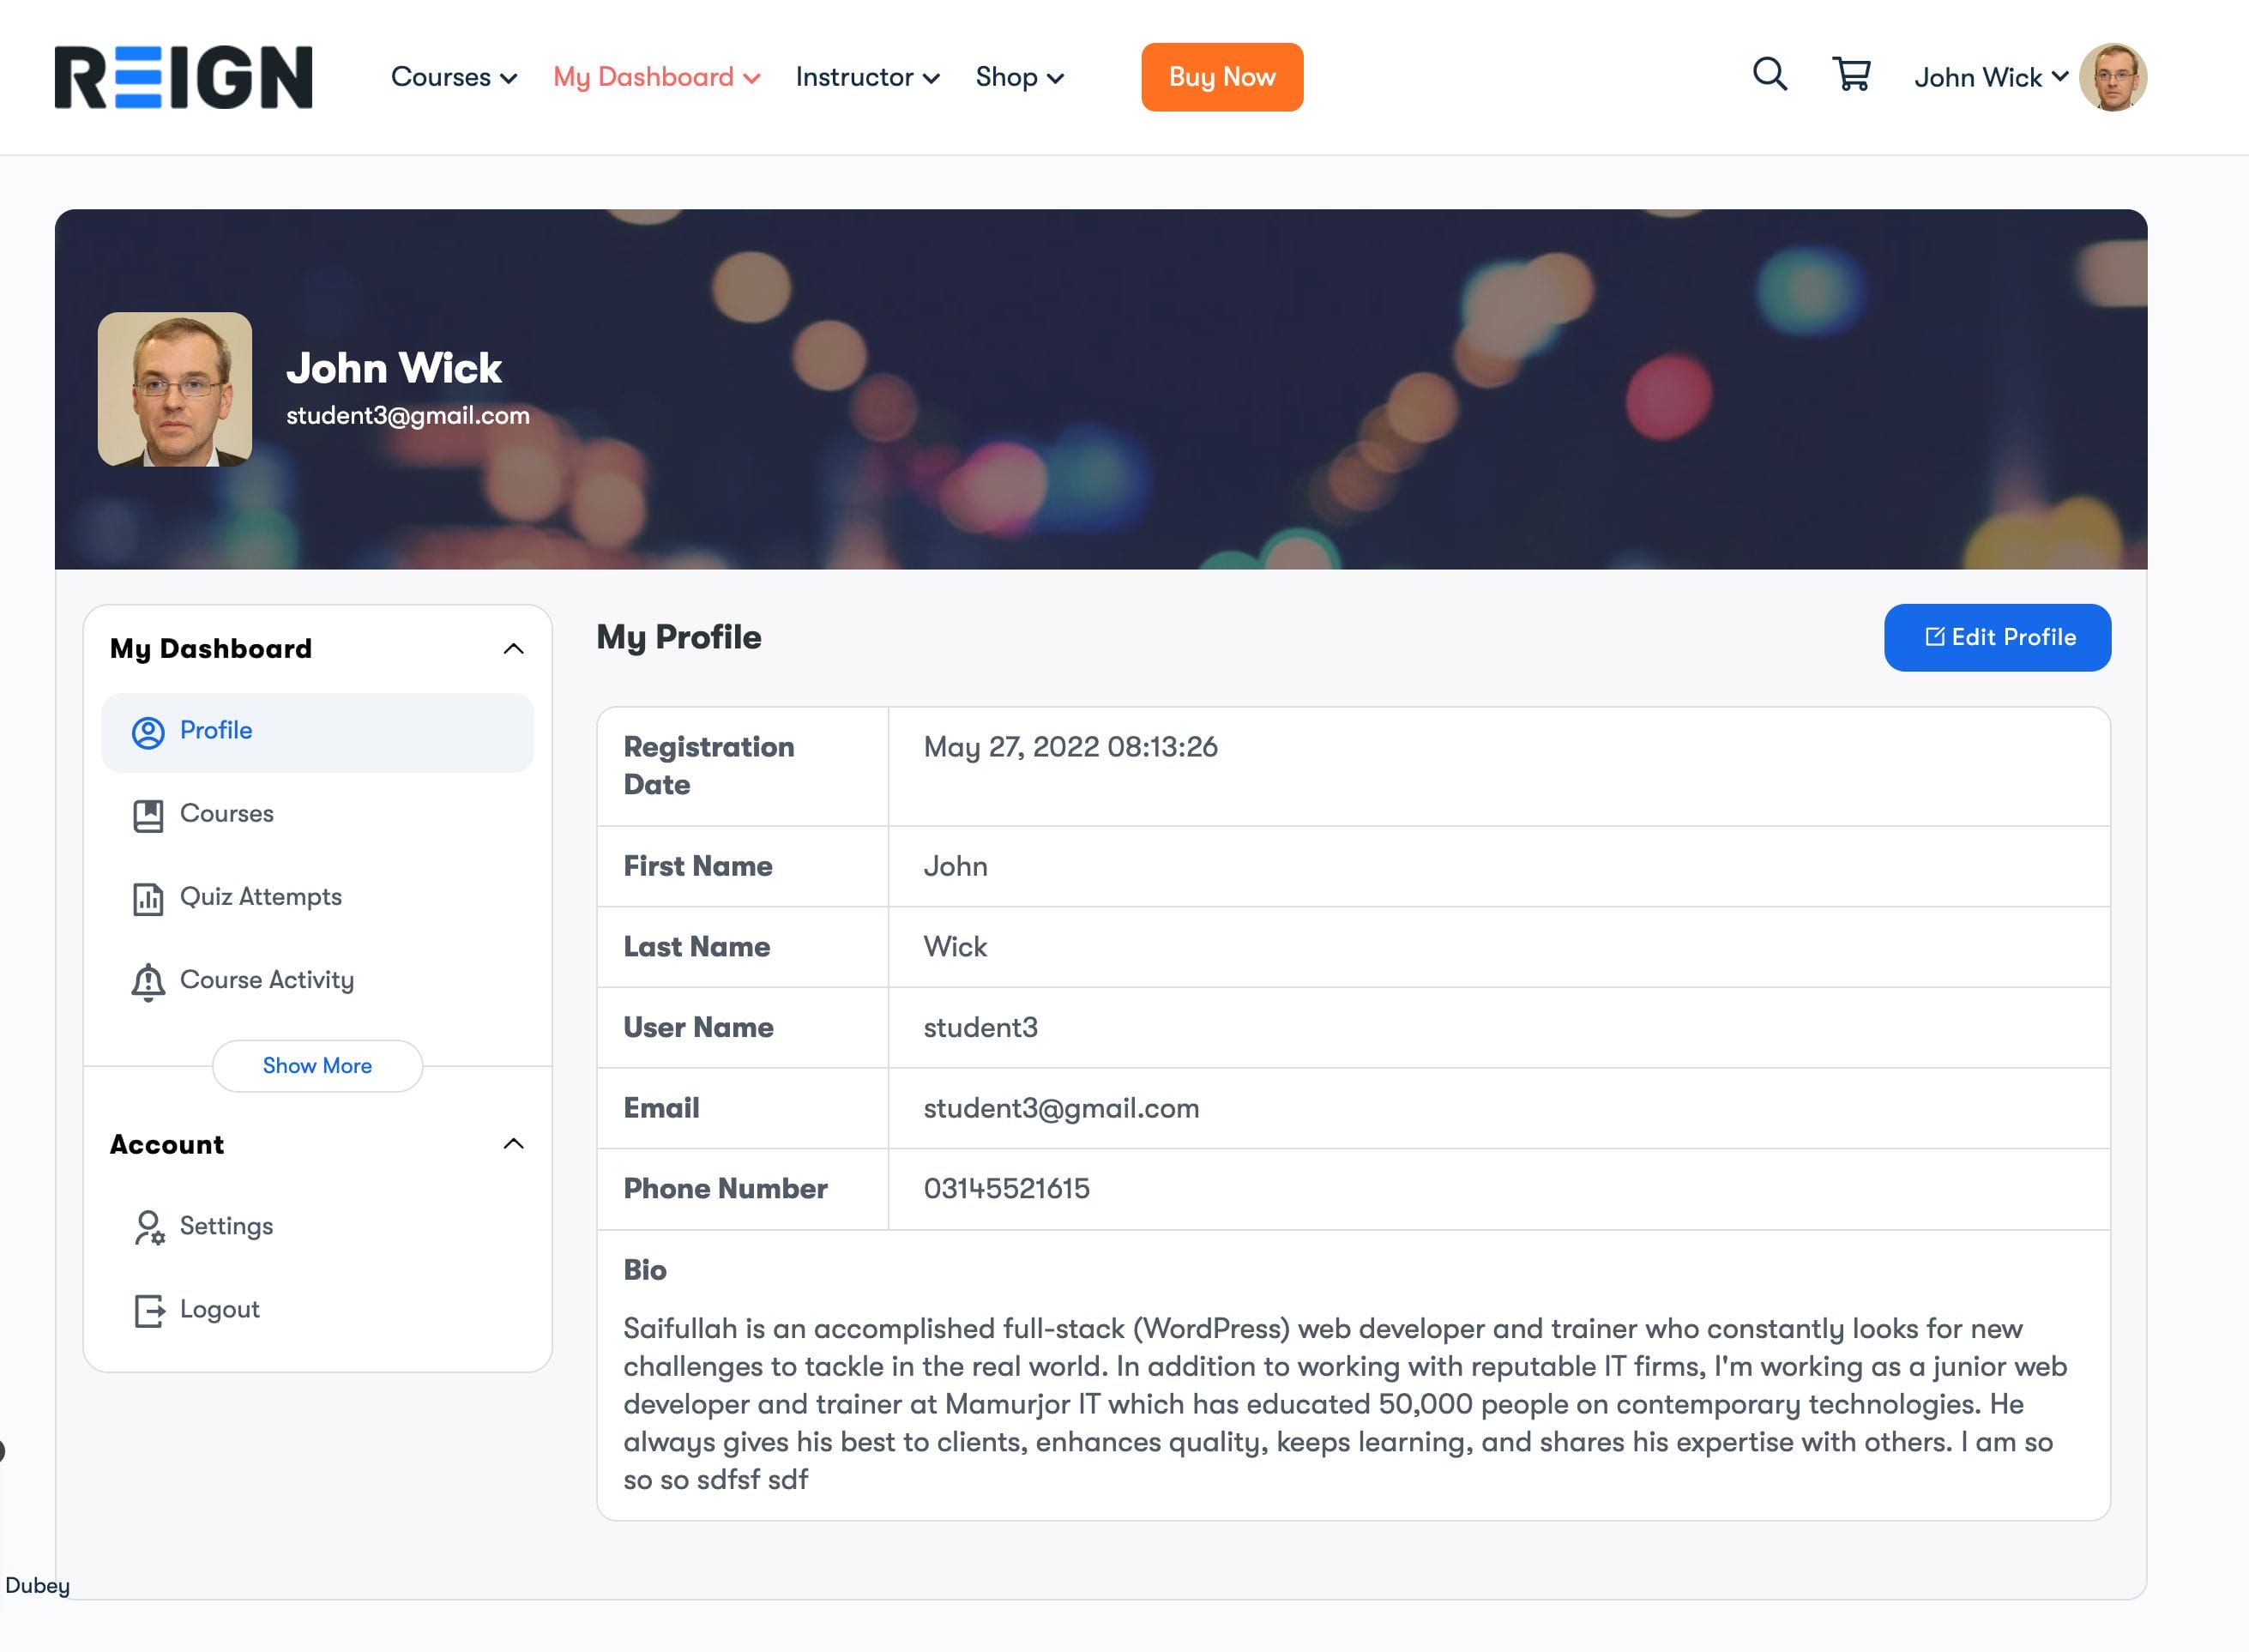Click the Quiz Attempts chart icon

click(148, 899)
